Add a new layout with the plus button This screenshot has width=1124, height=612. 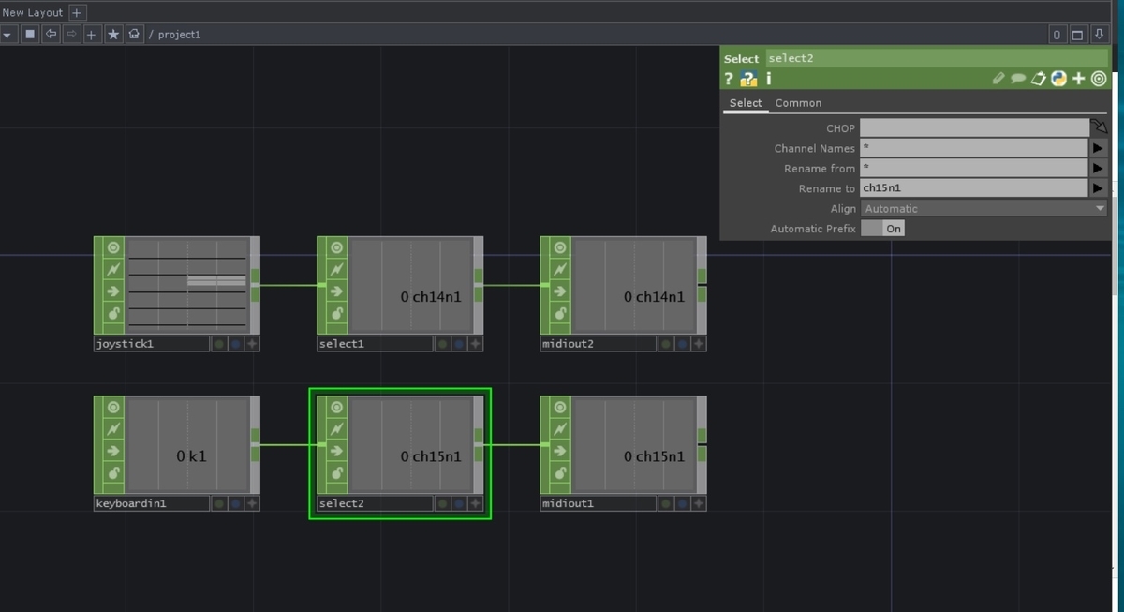[x=78, y=12]
